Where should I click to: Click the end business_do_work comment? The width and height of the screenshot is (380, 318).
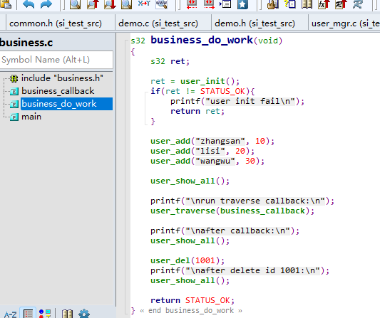(191, 310)
